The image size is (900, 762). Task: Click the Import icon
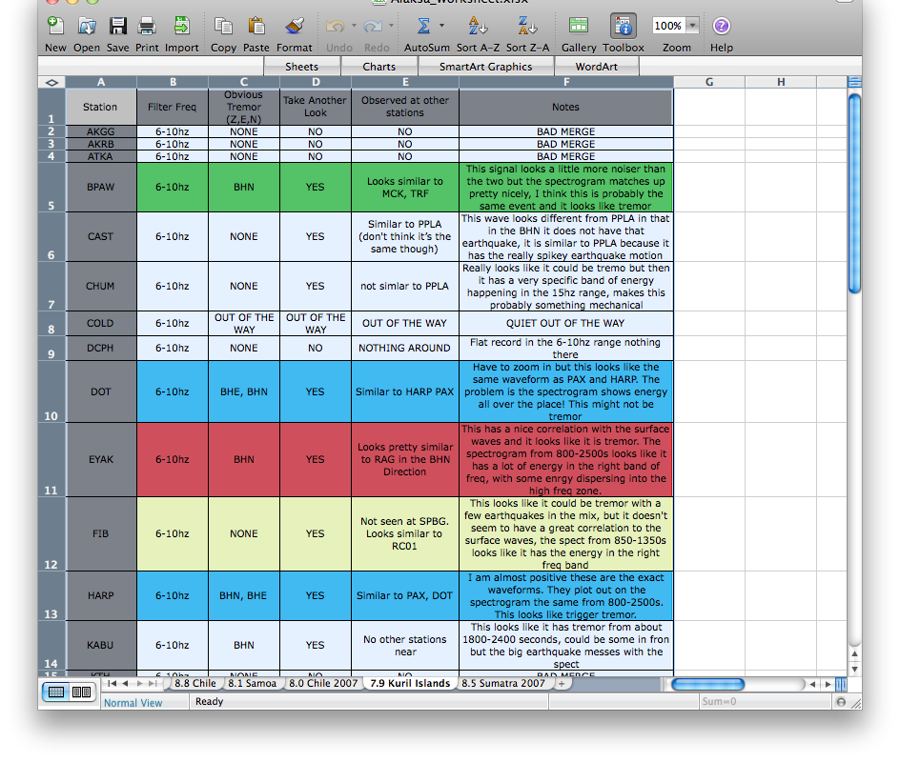[181, 26]
